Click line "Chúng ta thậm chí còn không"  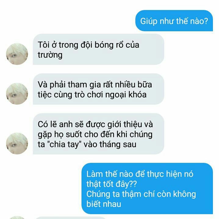pos(141,194)
